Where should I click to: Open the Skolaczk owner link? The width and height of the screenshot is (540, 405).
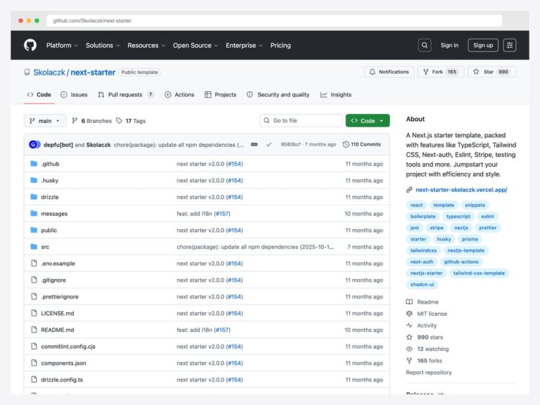49,72
